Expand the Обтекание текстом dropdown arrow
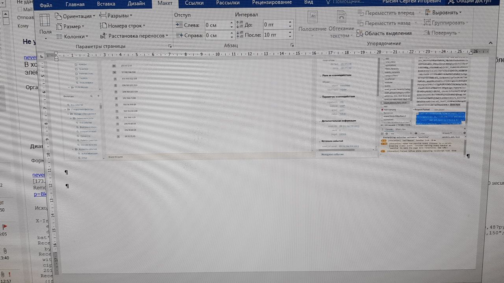This screenshot has height=283, width=504. [x=352, y=36]
